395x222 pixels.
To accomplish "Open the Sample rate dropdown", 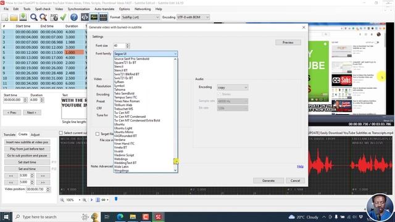I will 233,101.
